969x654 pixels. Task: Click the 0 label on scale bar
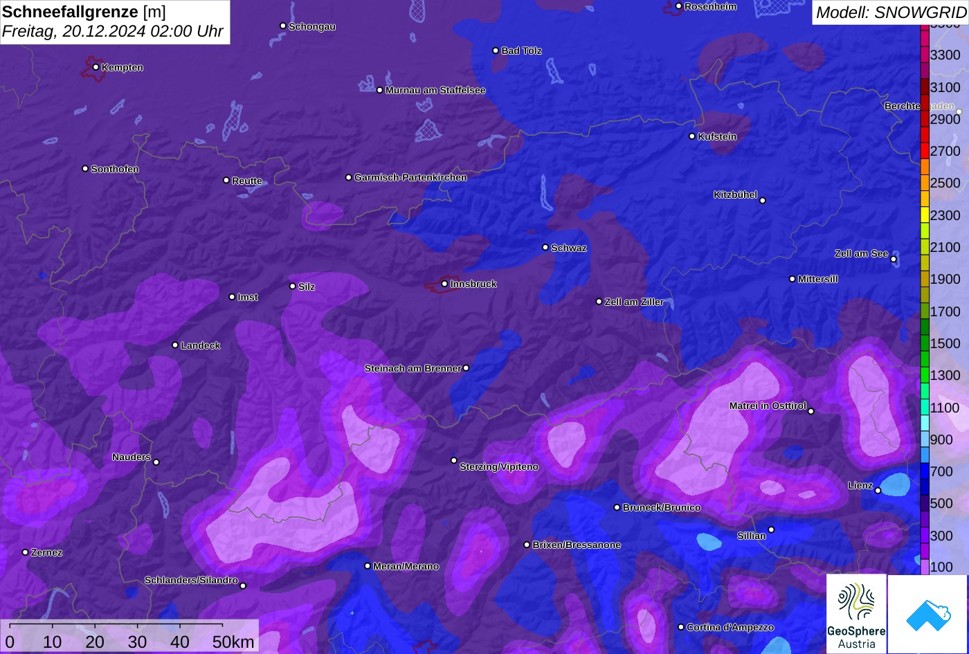[x=10, y=642]
